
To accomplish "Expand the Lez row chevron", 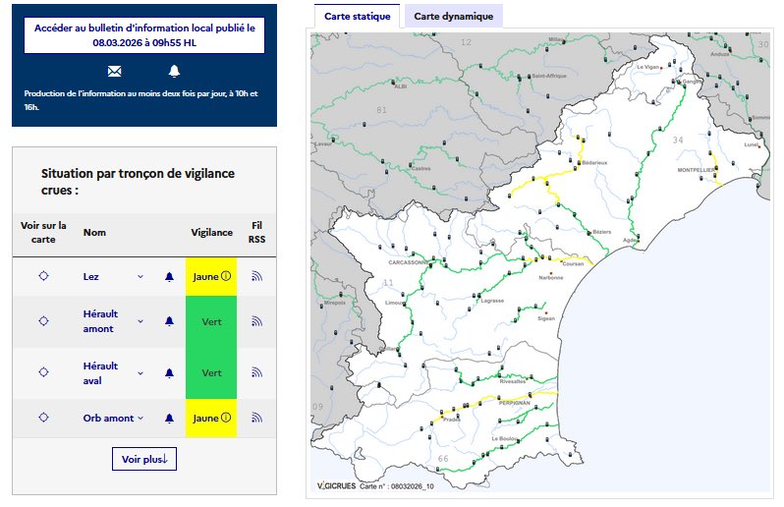I will tap(140, 276).
